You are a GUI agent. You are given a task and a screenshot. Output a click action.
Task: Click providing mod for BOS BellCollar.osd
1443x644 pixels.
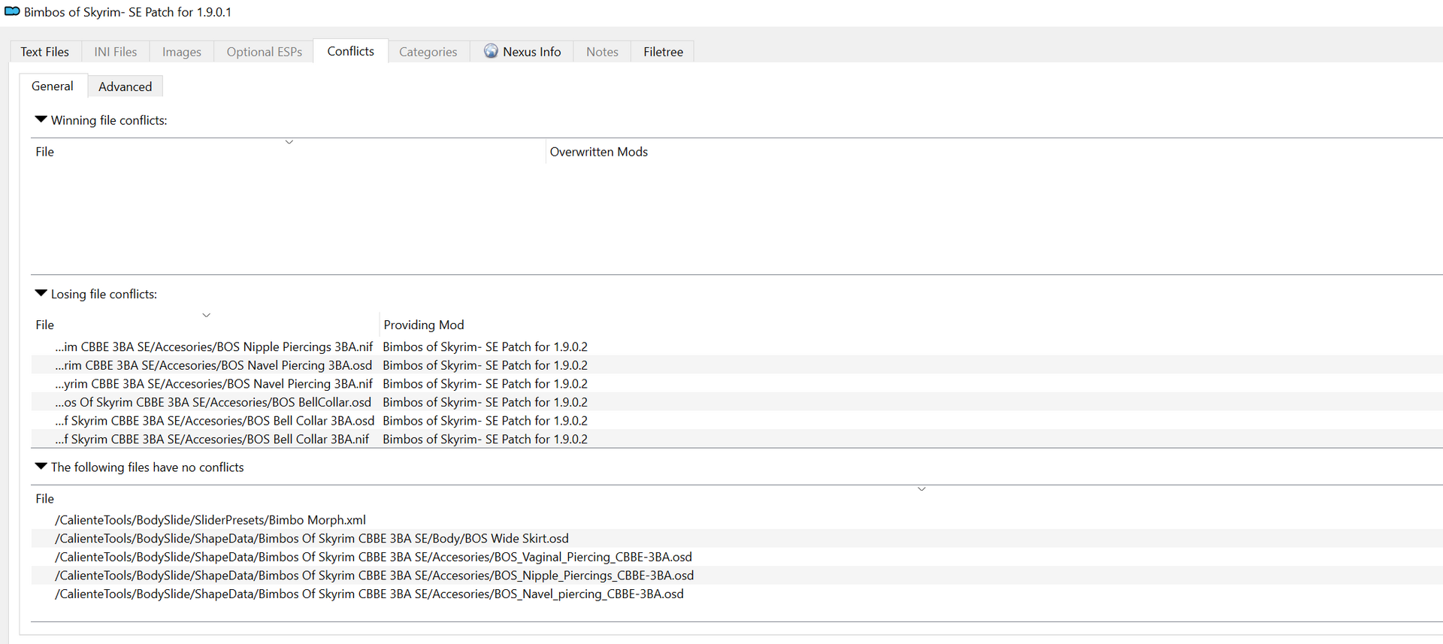click(485, 402)
